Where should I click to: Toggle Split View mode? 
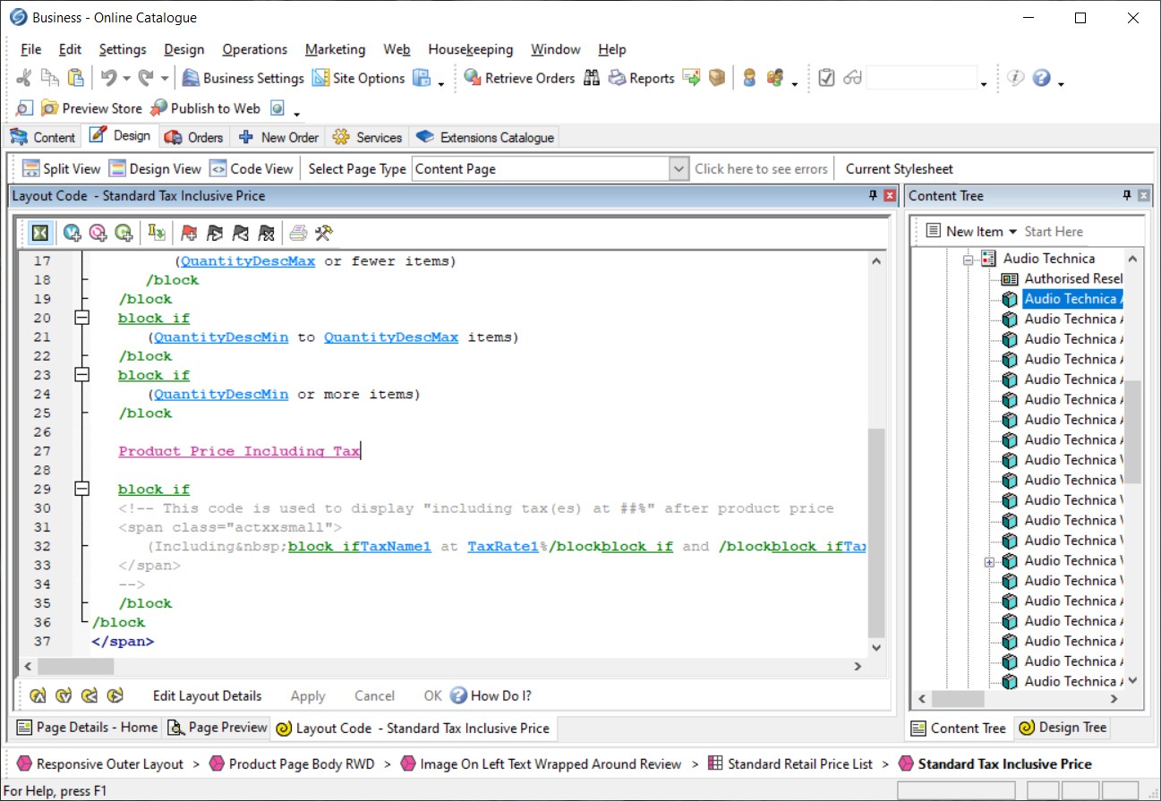point(61,168)
